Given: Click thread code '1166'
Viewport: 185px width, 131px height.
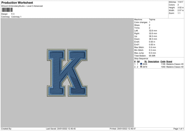Looking at the screenshot, I should 163,64.
